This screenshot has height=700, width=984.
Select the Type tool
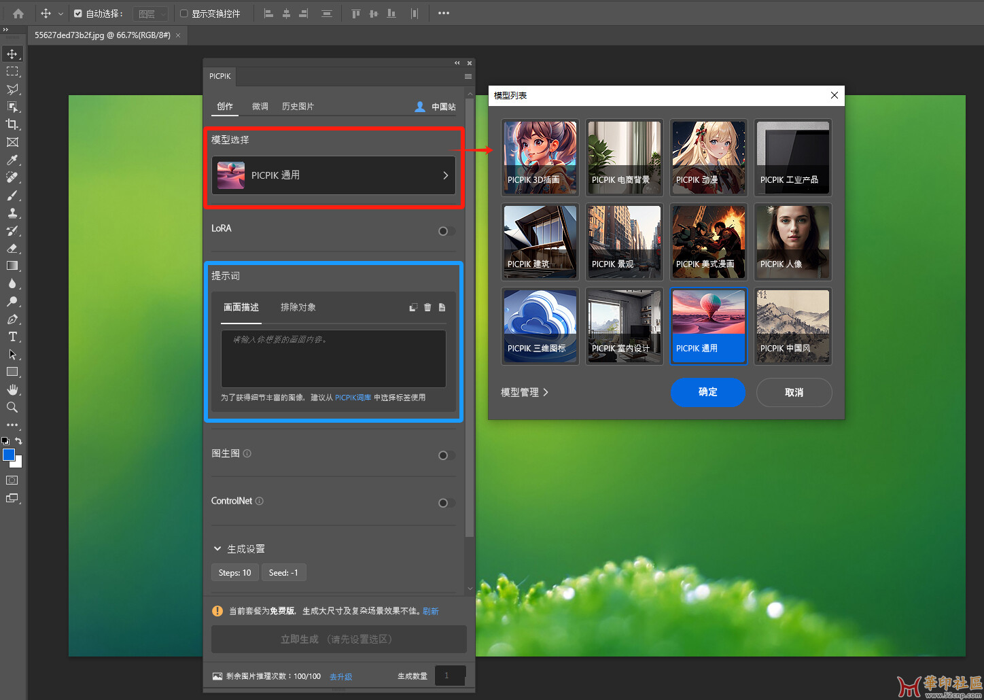12,336
